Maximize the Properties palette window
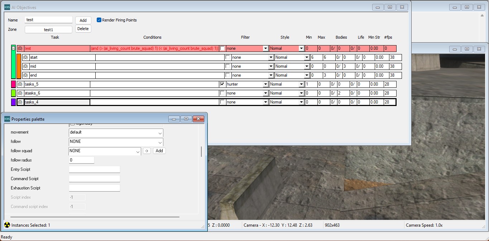The width and height of the screenshot is (489, 241). tap(186, 119)
